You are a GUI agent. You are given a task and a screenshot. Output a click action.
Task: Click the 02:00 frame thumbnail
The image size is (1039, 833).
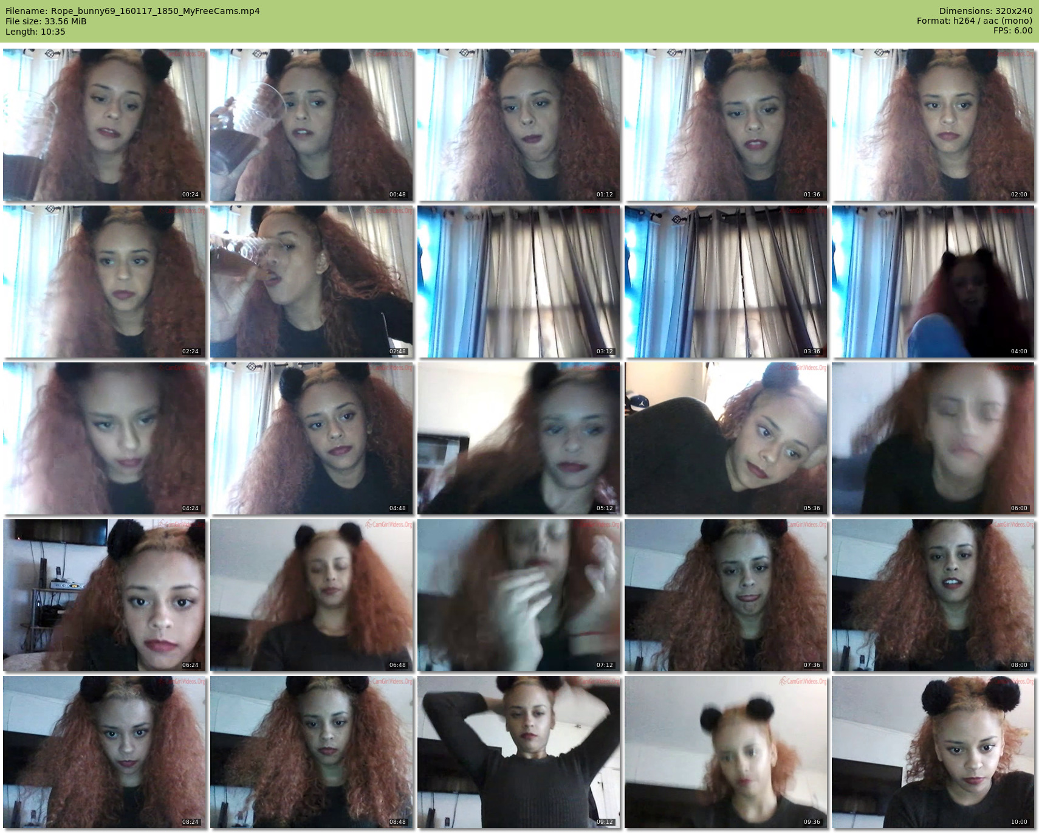click(933, 125)
